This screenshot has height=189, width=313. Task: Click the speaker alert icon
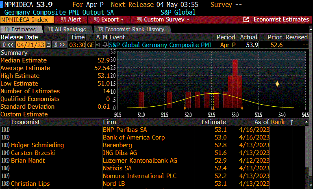click(x=99, y=45)
